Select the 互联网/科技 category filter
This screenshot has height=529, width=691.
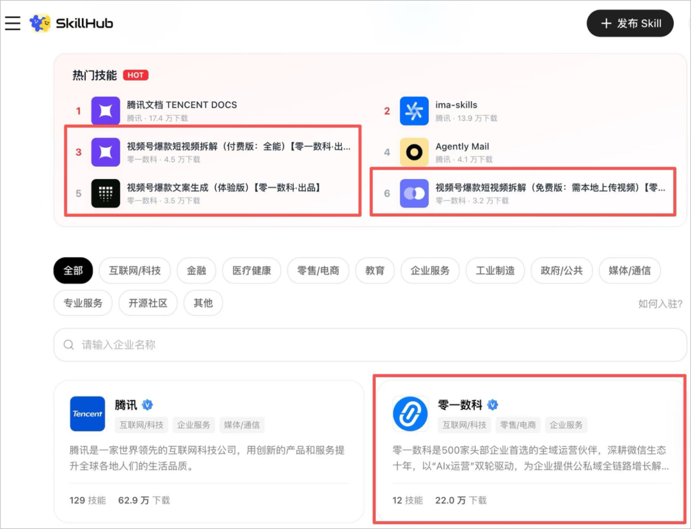click(134, 271)
